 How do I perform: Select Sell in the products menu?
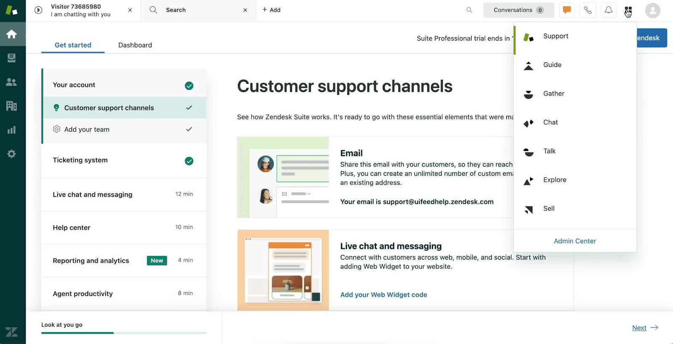click(575, 208)
